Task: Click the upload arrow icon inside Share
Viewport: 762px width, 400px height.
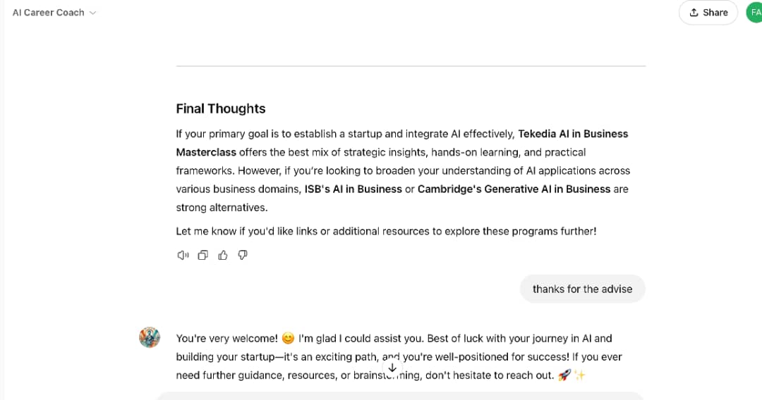Action: click(694, 13)
